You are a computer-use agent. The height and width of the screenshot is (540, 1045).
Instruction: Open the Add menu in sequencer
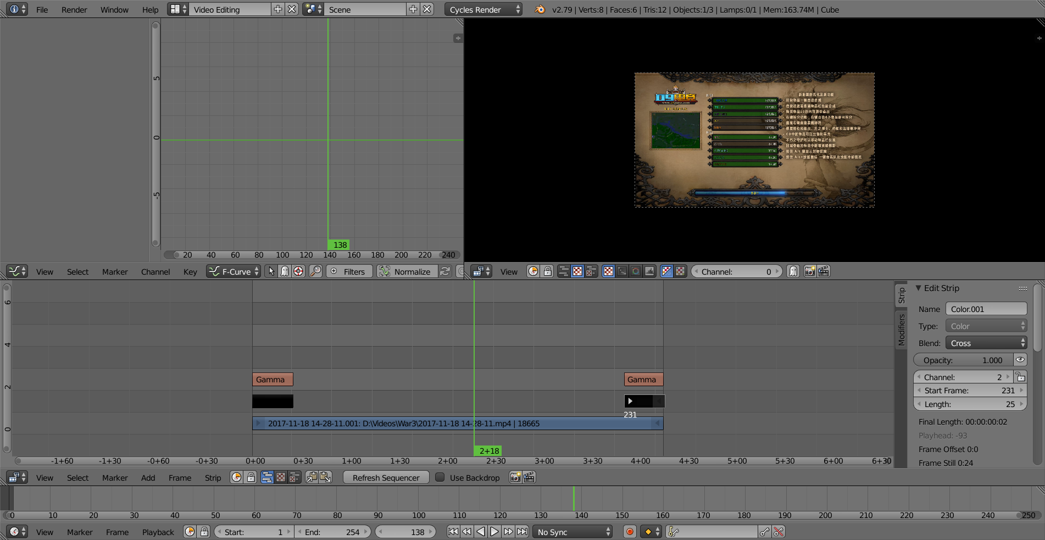(148, 477)
